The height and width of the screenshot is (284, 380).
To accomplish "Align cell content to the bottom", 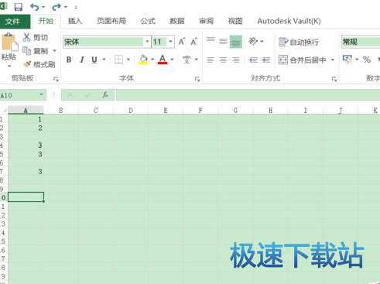I will 236,42.
